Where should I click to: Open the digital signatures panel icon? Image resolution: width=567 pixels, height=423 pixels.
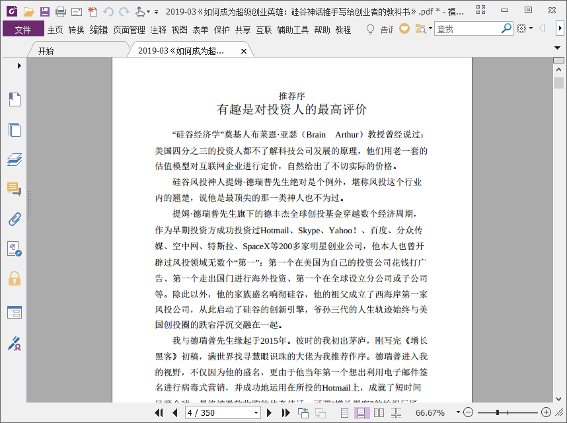[x=15, y=249]
